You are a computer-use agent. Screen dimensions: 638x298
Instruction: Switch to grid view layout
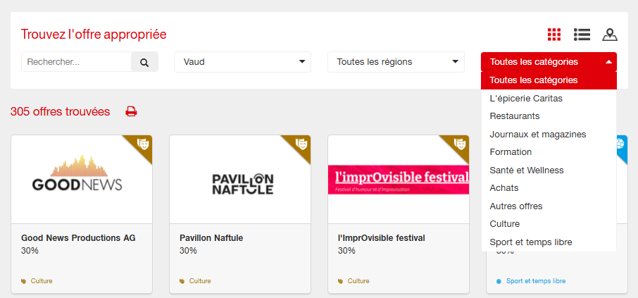click(554, 34)
